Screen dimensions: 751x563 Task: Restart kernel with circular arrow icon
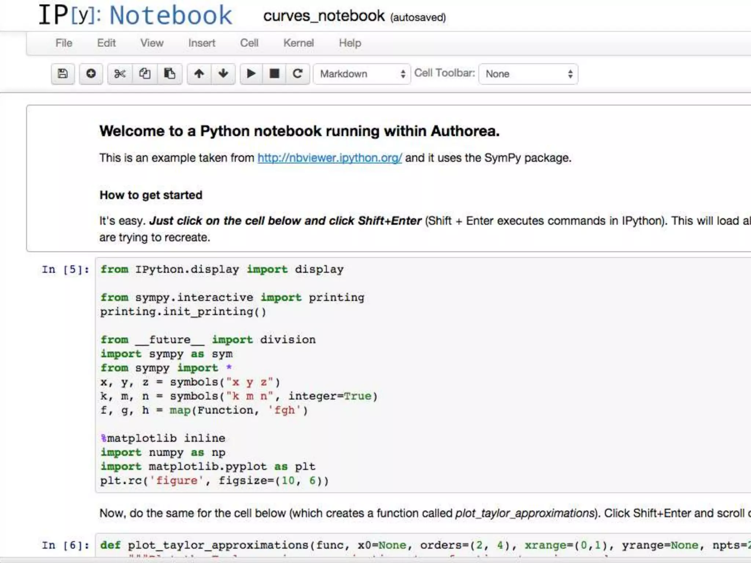pyautogui.click(x=297, y=74)
